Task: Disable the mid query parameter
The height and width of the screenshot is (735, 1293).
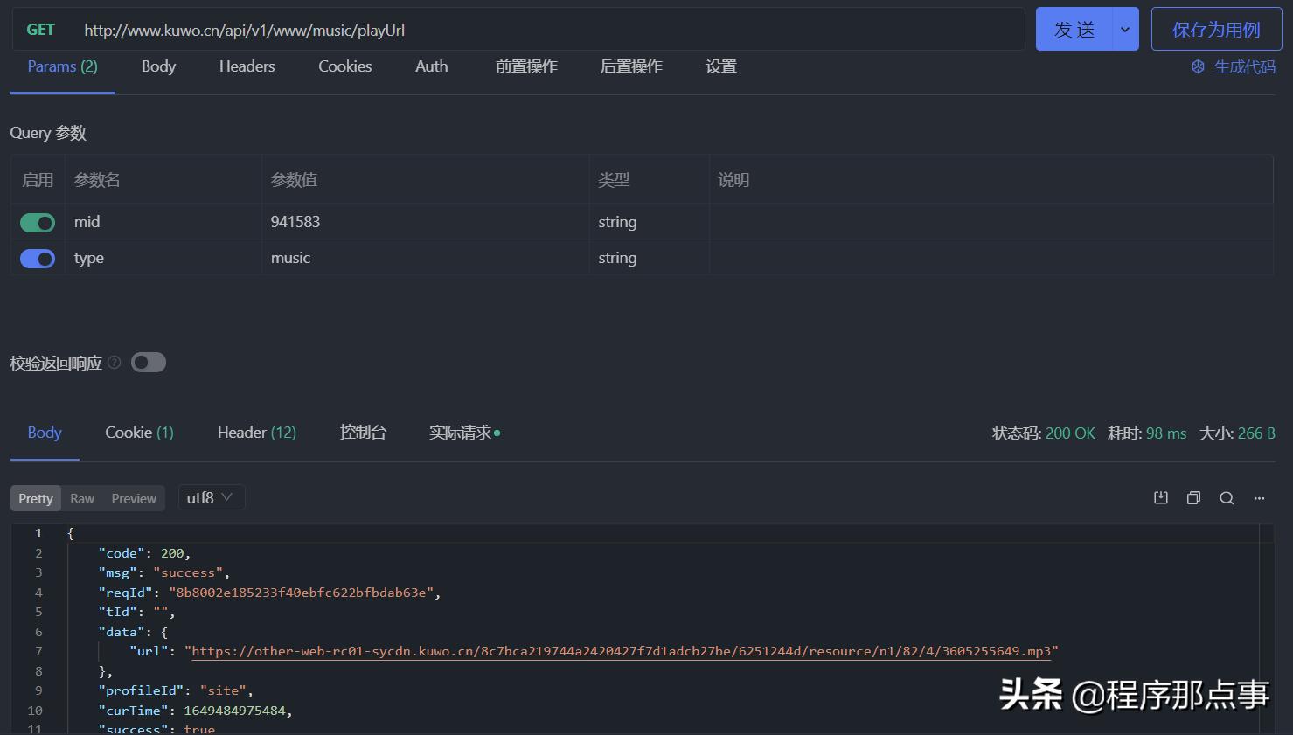Action: [37, 223]
